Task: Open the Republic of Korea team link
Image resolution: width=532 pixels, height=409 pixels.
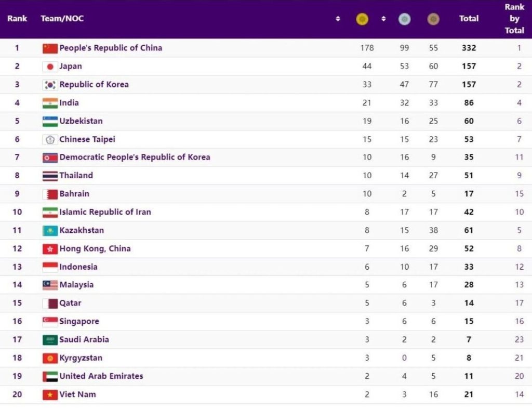Action: [94, 84]
